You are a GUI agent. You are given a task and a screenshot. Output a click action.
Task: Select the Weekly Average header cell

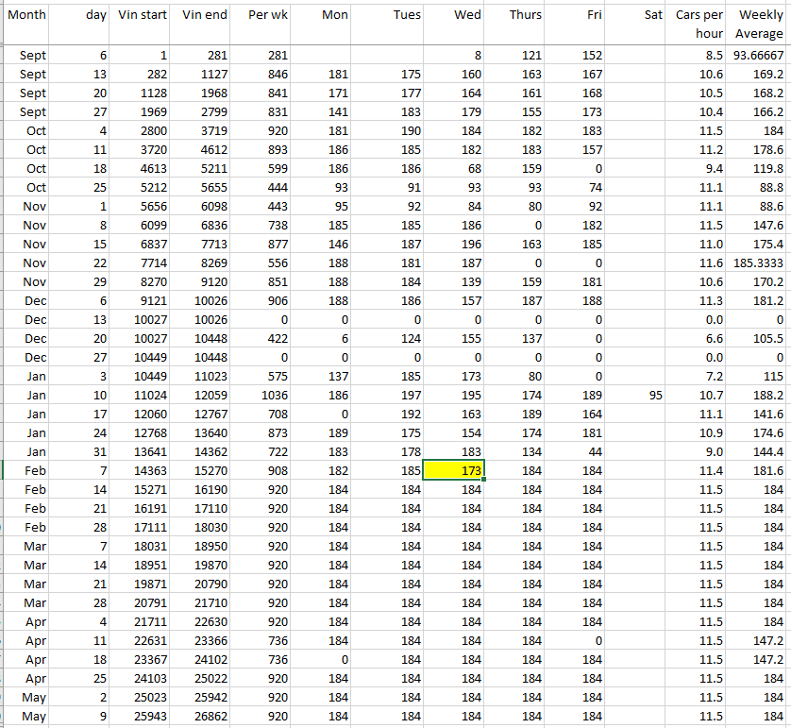click(x=759, y=24)
